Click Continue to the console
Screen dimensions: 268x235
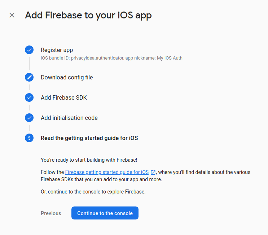(x=105, y=213)
